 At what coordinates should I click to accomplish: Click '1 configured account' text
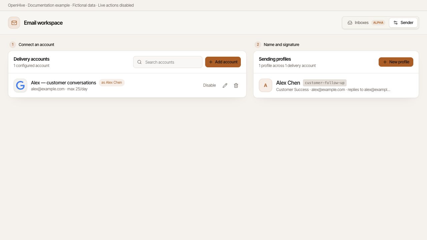[x=31, y=66]
